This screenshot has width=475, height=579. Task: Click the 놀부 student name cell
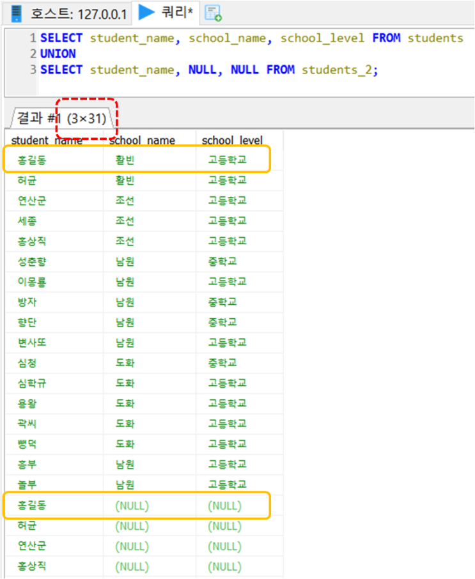[27, 485]
